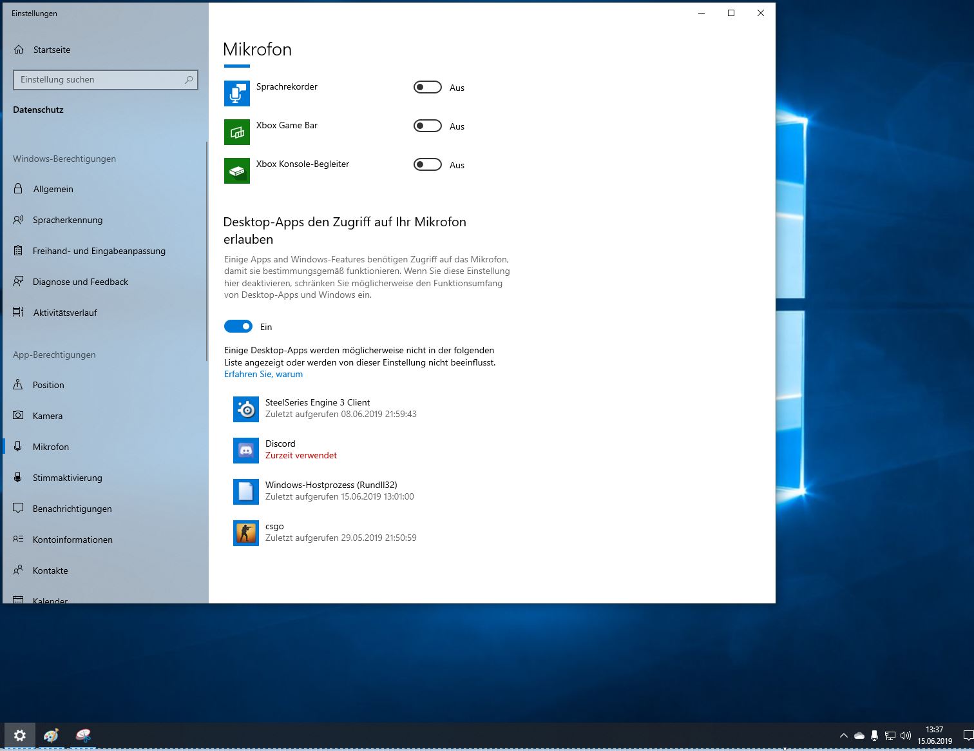This screenshot has height=751, width=974.
Task: Click the lock icon beside Allgemein
Action: pyautogui.click(x=18, y=189)
